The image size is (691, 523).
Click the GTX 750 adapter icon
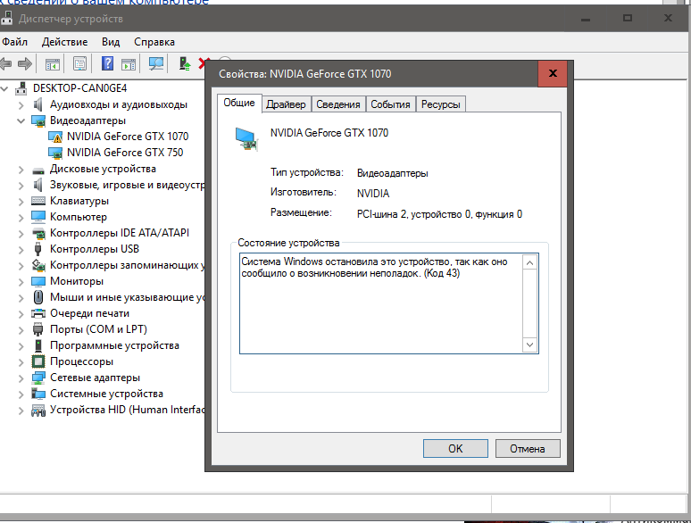55,153
